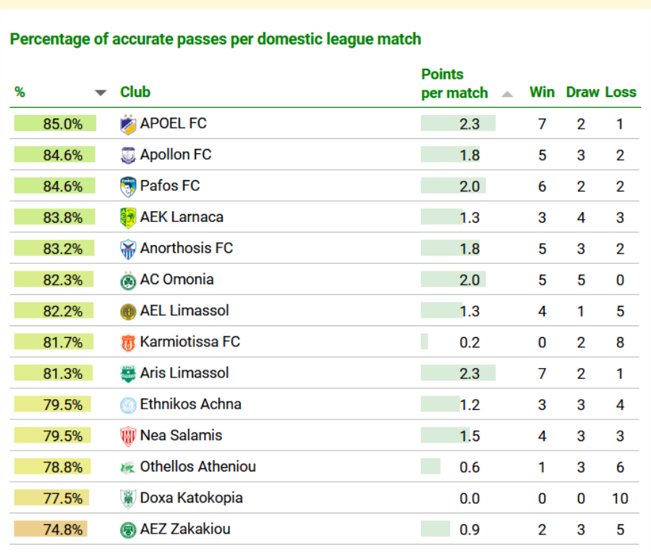651x559 pixels.
Task: Open the Ethnikos Achna club link
Action: (x=190, y=404)
